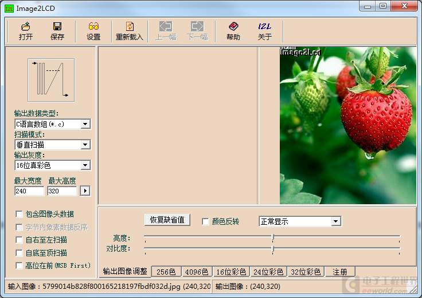Screen dimensions: 422x298
Task: Reload image with 重新载入 icon
Action: click(x=130, y=31)
